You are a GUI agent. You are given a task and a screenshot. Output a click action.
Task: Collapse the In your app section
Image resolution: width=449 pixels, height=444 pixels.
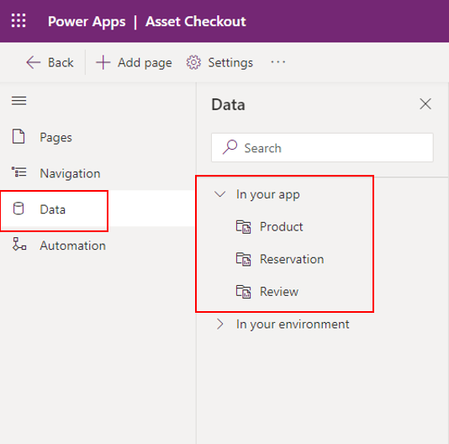[220, 194]
